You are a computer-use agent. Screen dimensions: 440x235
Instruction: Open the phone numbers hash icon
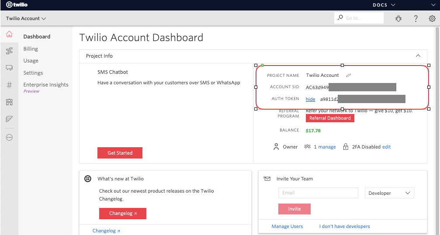9,85
